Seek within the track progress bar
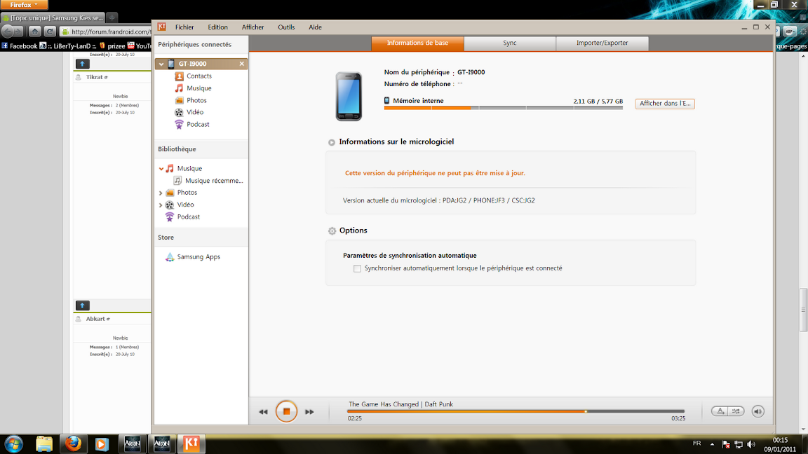The height and width of the screenshot is (454, 808). [x=516, y=411]
